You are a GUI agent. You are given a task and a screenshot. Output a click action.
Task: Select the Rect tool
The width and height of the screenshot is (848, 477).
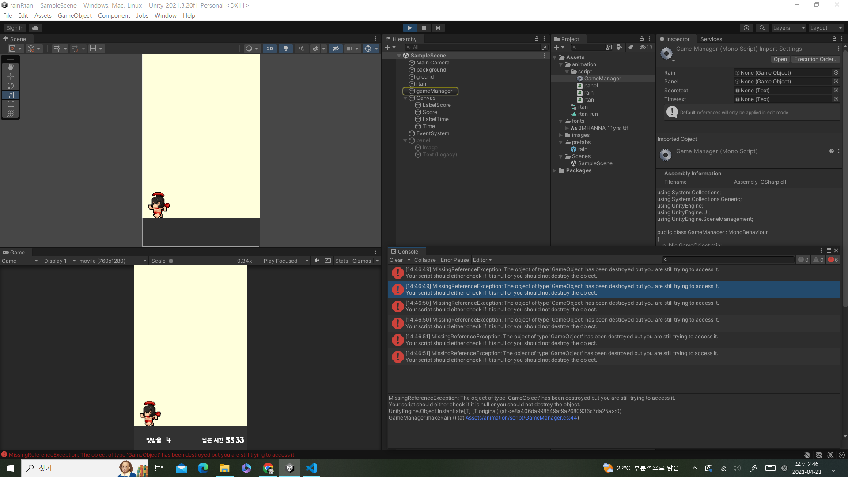[11, 104]
